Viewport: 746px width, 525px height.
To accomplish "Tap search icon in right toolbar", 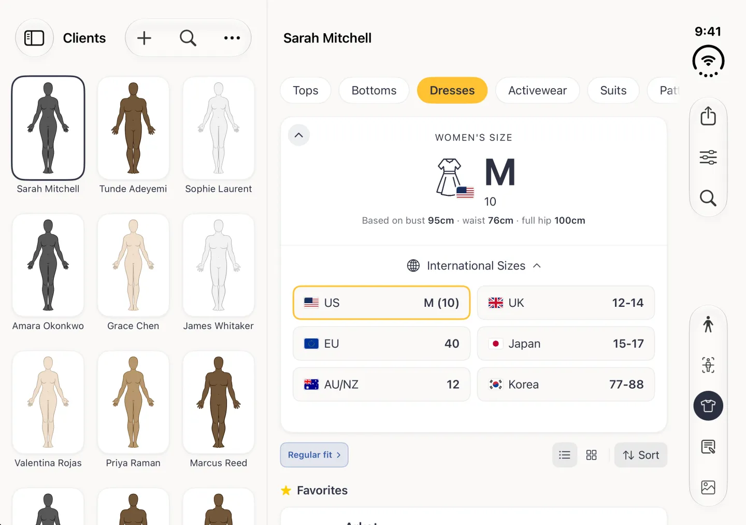I will tap(708, 198).
